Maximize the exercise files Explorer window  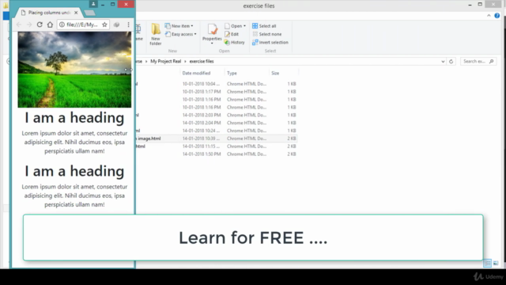point(480,4)
